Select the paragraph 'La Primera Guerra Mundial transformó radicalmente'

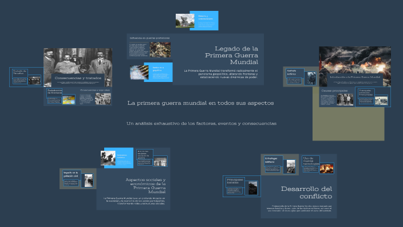221,73
